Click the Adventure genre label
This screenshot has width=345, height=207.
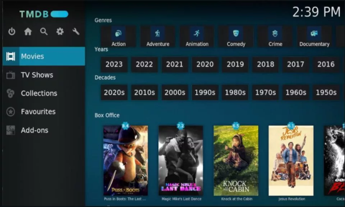pos(158,44)
